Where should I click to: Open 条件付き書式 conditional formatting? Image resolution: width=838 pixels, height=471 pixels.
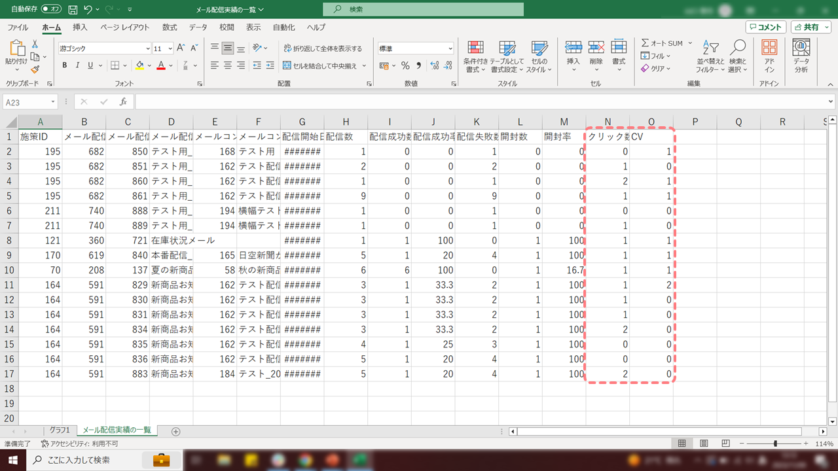(x=477, y=56)
